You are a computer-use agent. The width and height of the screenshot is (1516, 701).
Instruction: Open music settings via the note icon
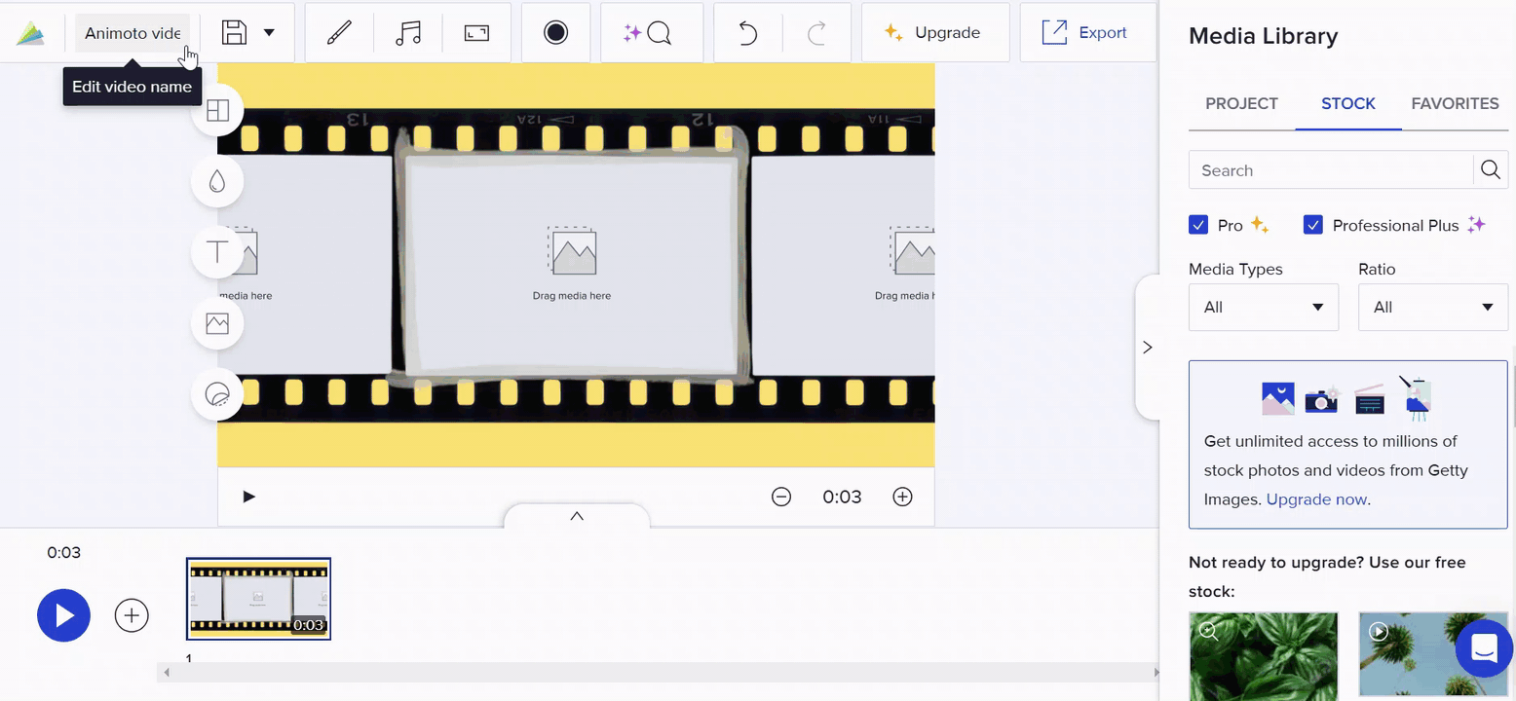point(408,32)
